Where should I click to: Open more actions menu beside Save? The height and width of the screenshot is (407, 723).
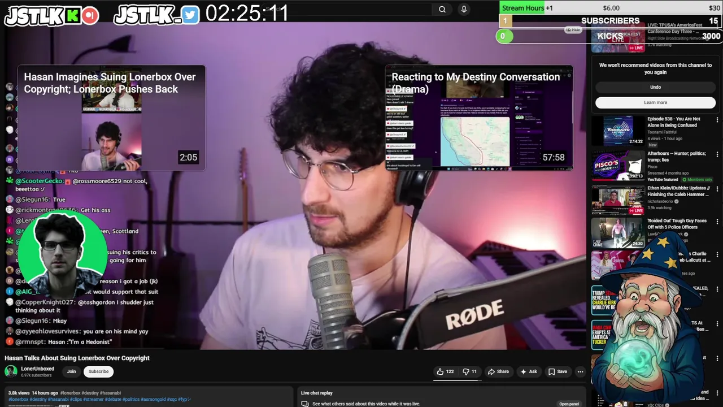(x=580, y=371)
